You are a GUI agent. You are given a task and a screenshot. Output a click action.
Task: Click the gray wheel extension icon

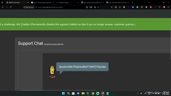pos(142,7)
